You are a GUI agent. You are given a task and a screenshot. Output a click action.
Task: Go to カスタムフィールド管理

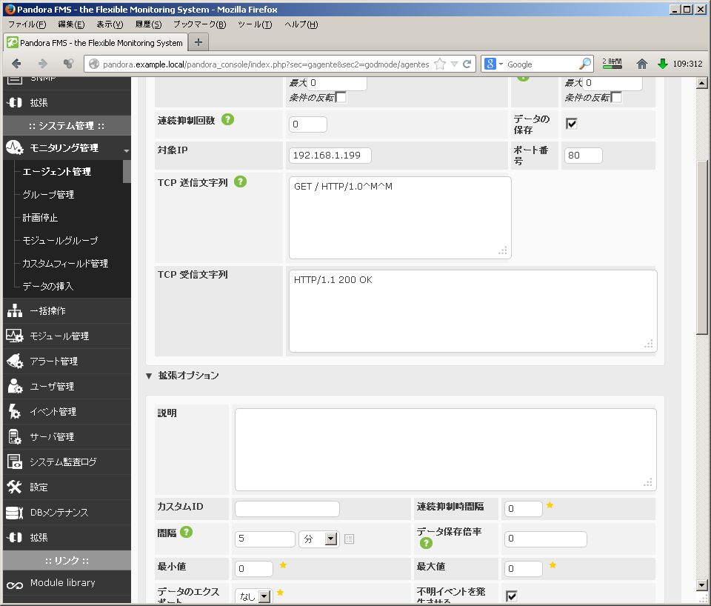[x=65, y=264]
